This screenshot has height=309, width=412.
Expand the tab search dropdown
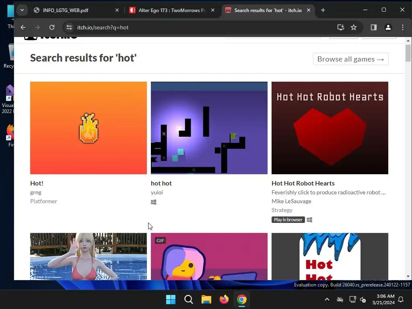click(22, 10)
